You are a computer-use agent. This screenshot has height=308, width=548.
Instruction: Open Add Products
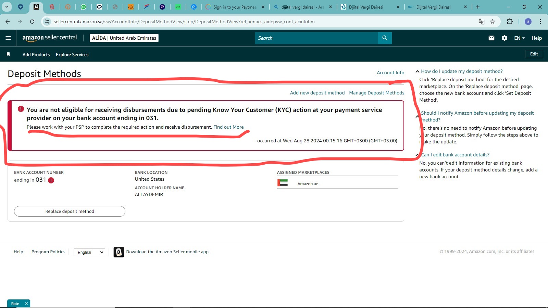[x=36, y=54]
